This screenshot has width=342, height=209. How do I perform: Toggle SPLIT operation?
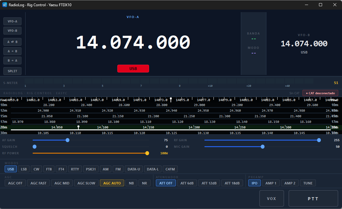pyautogui.click(x=12, y=71)
